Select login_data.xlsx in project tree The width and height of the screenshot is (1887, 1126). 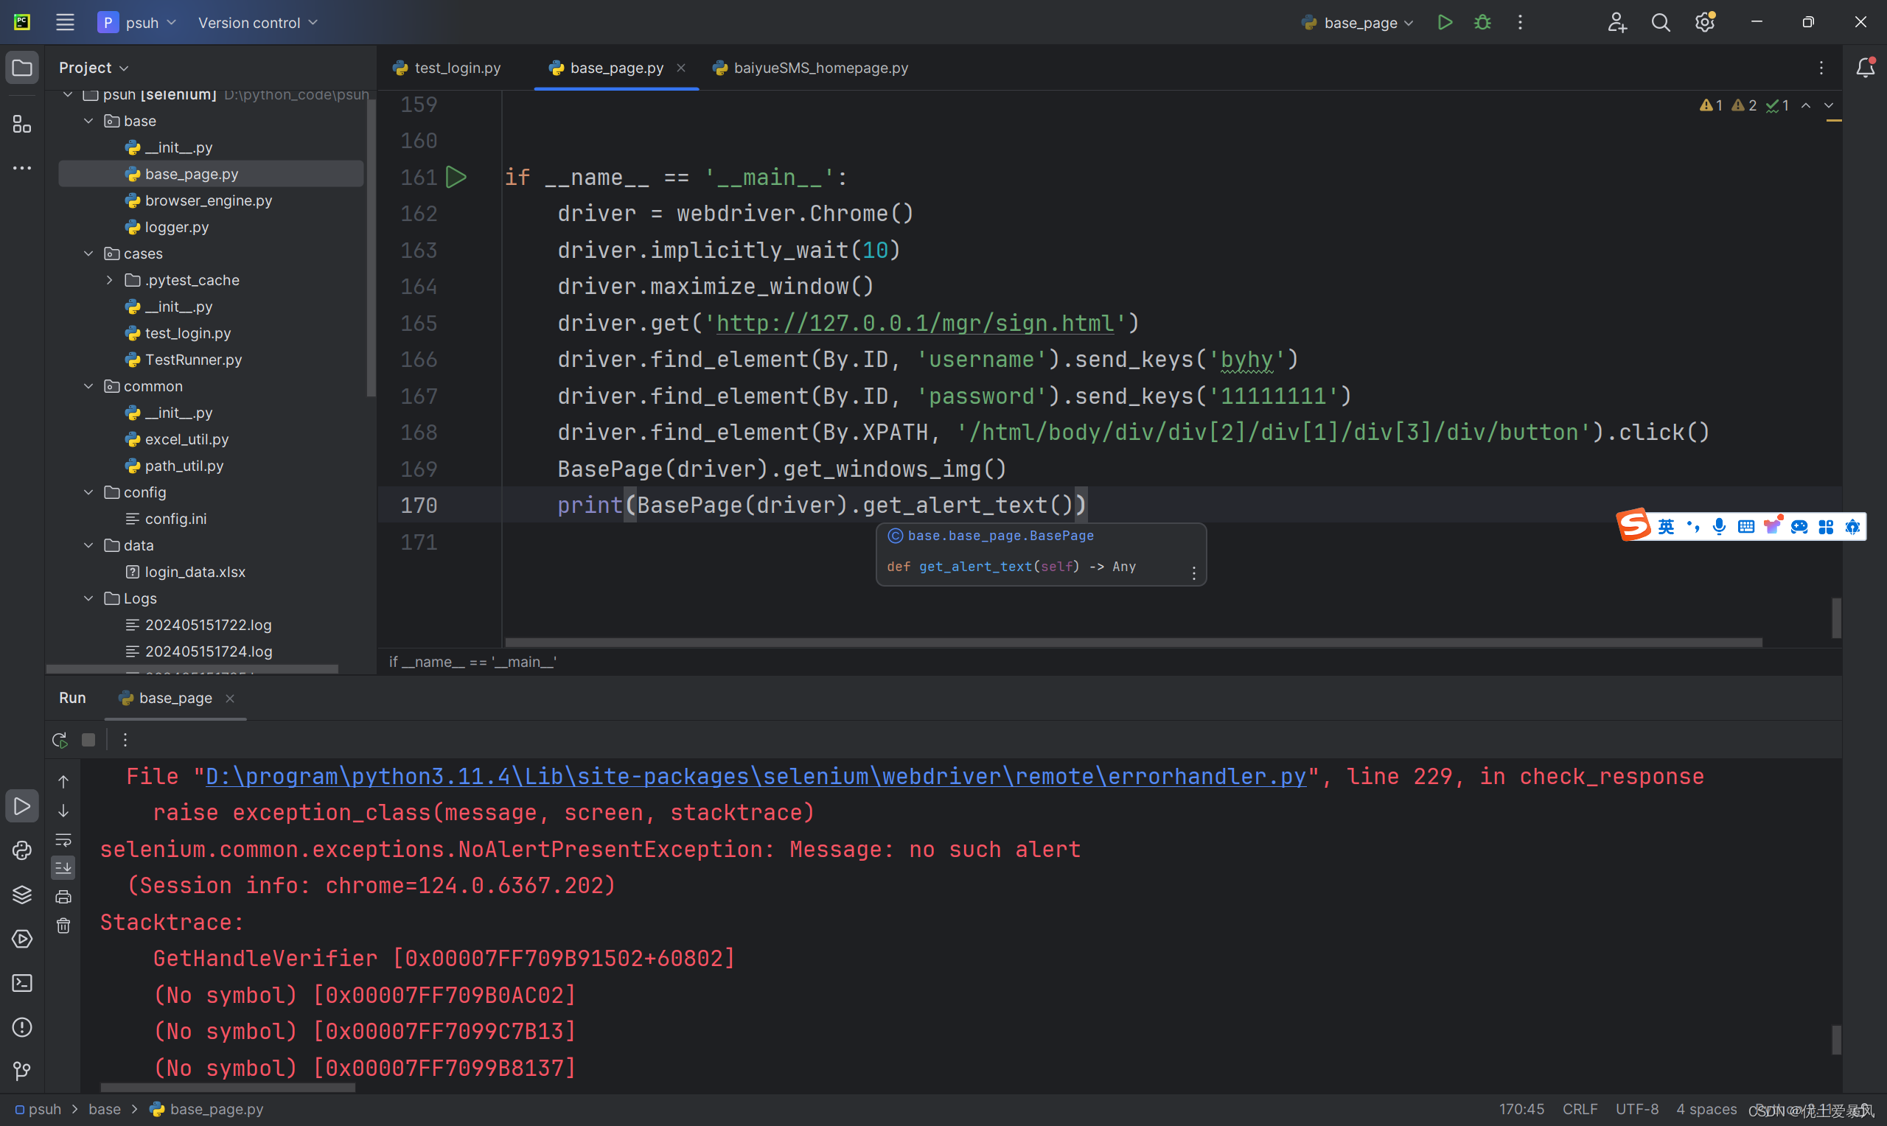point(195,572)
